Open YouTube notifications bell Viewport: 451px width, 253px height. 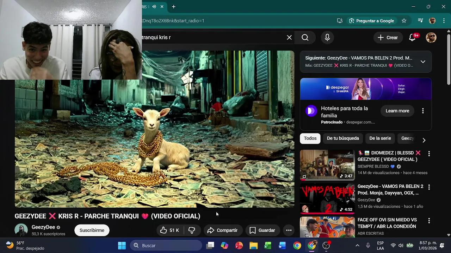point(413,38)
